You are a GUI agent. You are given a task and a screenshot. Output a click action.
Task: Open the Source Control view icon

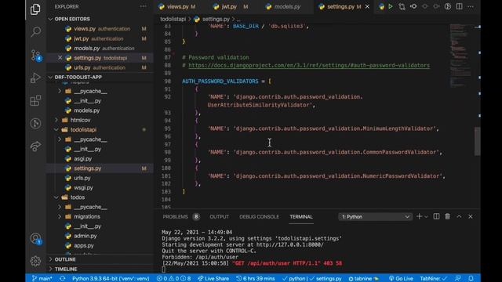pyautogui.click(x=35, y=56)
